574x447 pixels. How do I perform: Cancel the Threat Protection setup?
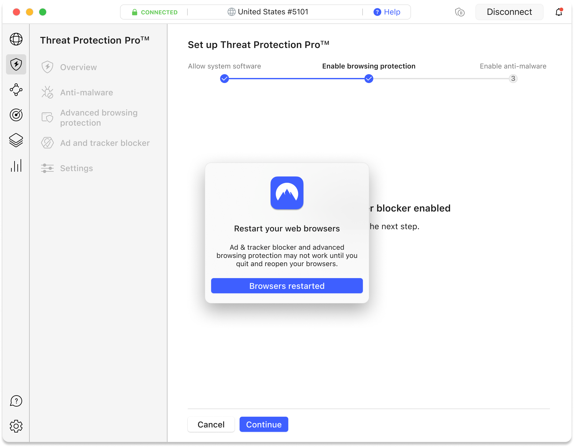click(211, 424)
